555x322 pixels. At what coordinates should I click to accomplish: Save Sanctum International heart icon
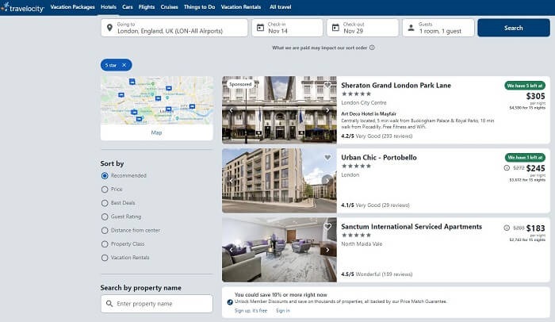click(x=327, y=226)
